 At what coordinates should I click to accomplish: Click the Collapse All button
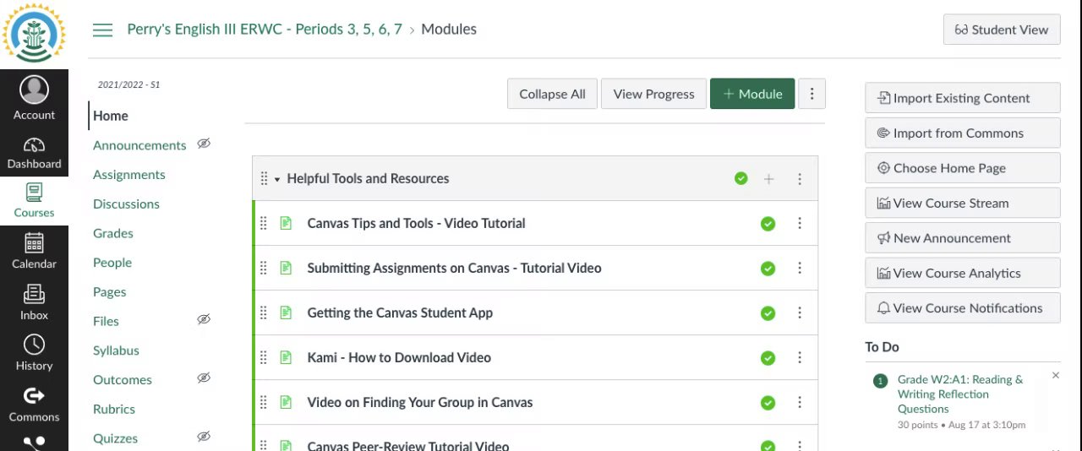(x=552, y=94)
